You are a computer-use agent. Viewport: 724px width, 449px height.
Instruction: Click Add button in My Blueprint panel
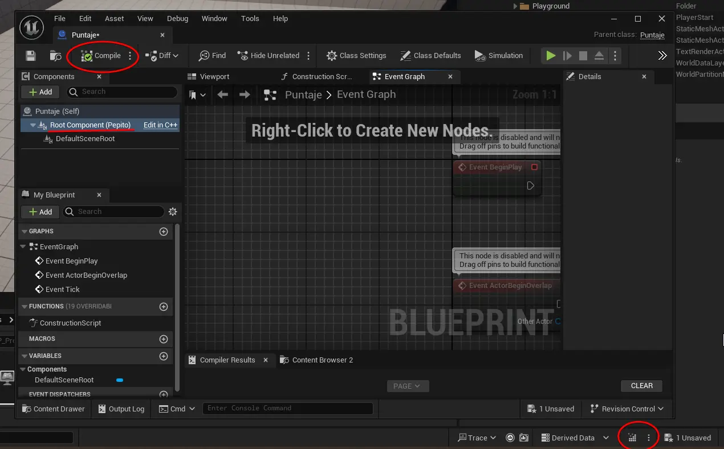[x=39, y=212]
